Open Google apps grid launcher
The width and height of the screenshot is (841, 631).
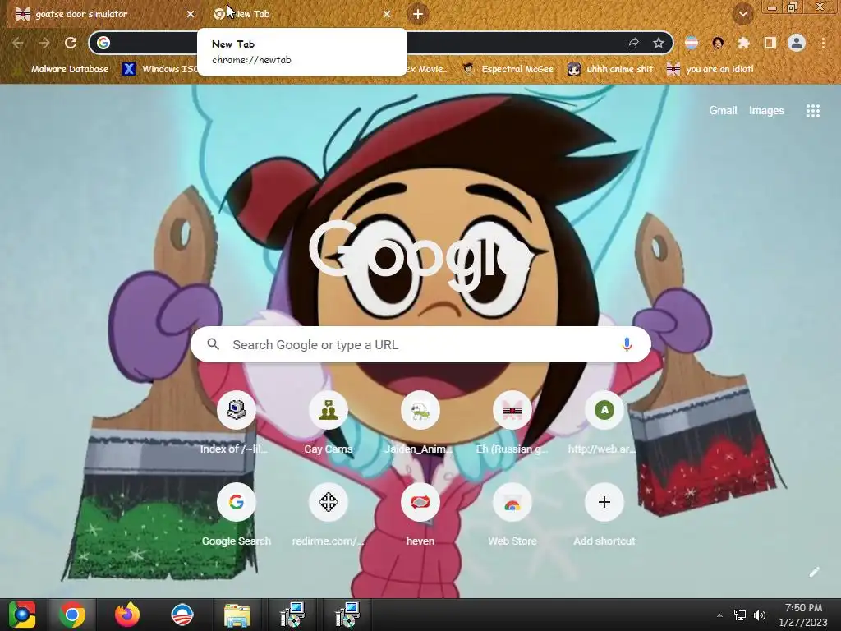[x=812, y=111]
